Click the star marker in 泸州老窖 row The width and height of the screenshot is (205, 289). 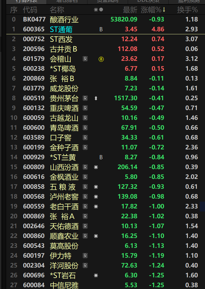pyautogui.click(x=96, y=197)
